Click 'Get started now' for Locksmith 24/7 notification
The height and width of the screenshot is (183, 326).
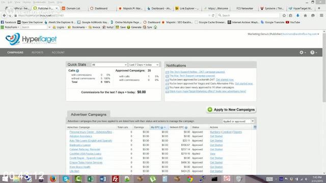pyautogui.click(x=225, y=80)
